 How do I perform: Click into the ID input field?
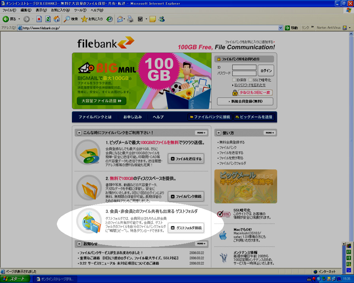[244, 67]
